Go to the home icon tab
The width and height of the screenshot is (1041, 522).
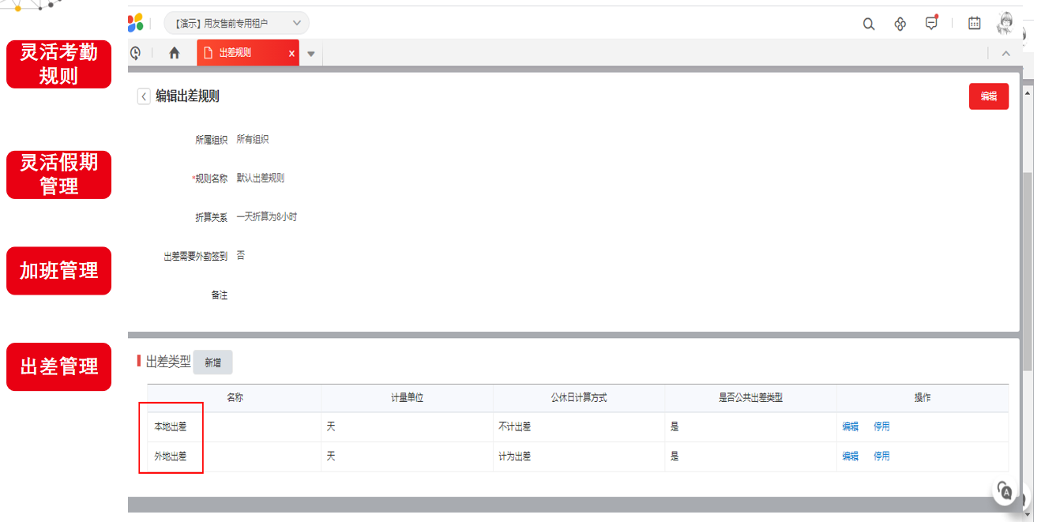[x=175, y=53]
